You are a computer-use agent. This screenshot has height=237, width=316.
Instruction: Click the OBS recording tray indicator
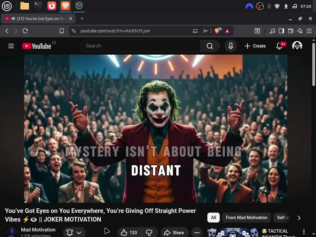click(260, 6)
